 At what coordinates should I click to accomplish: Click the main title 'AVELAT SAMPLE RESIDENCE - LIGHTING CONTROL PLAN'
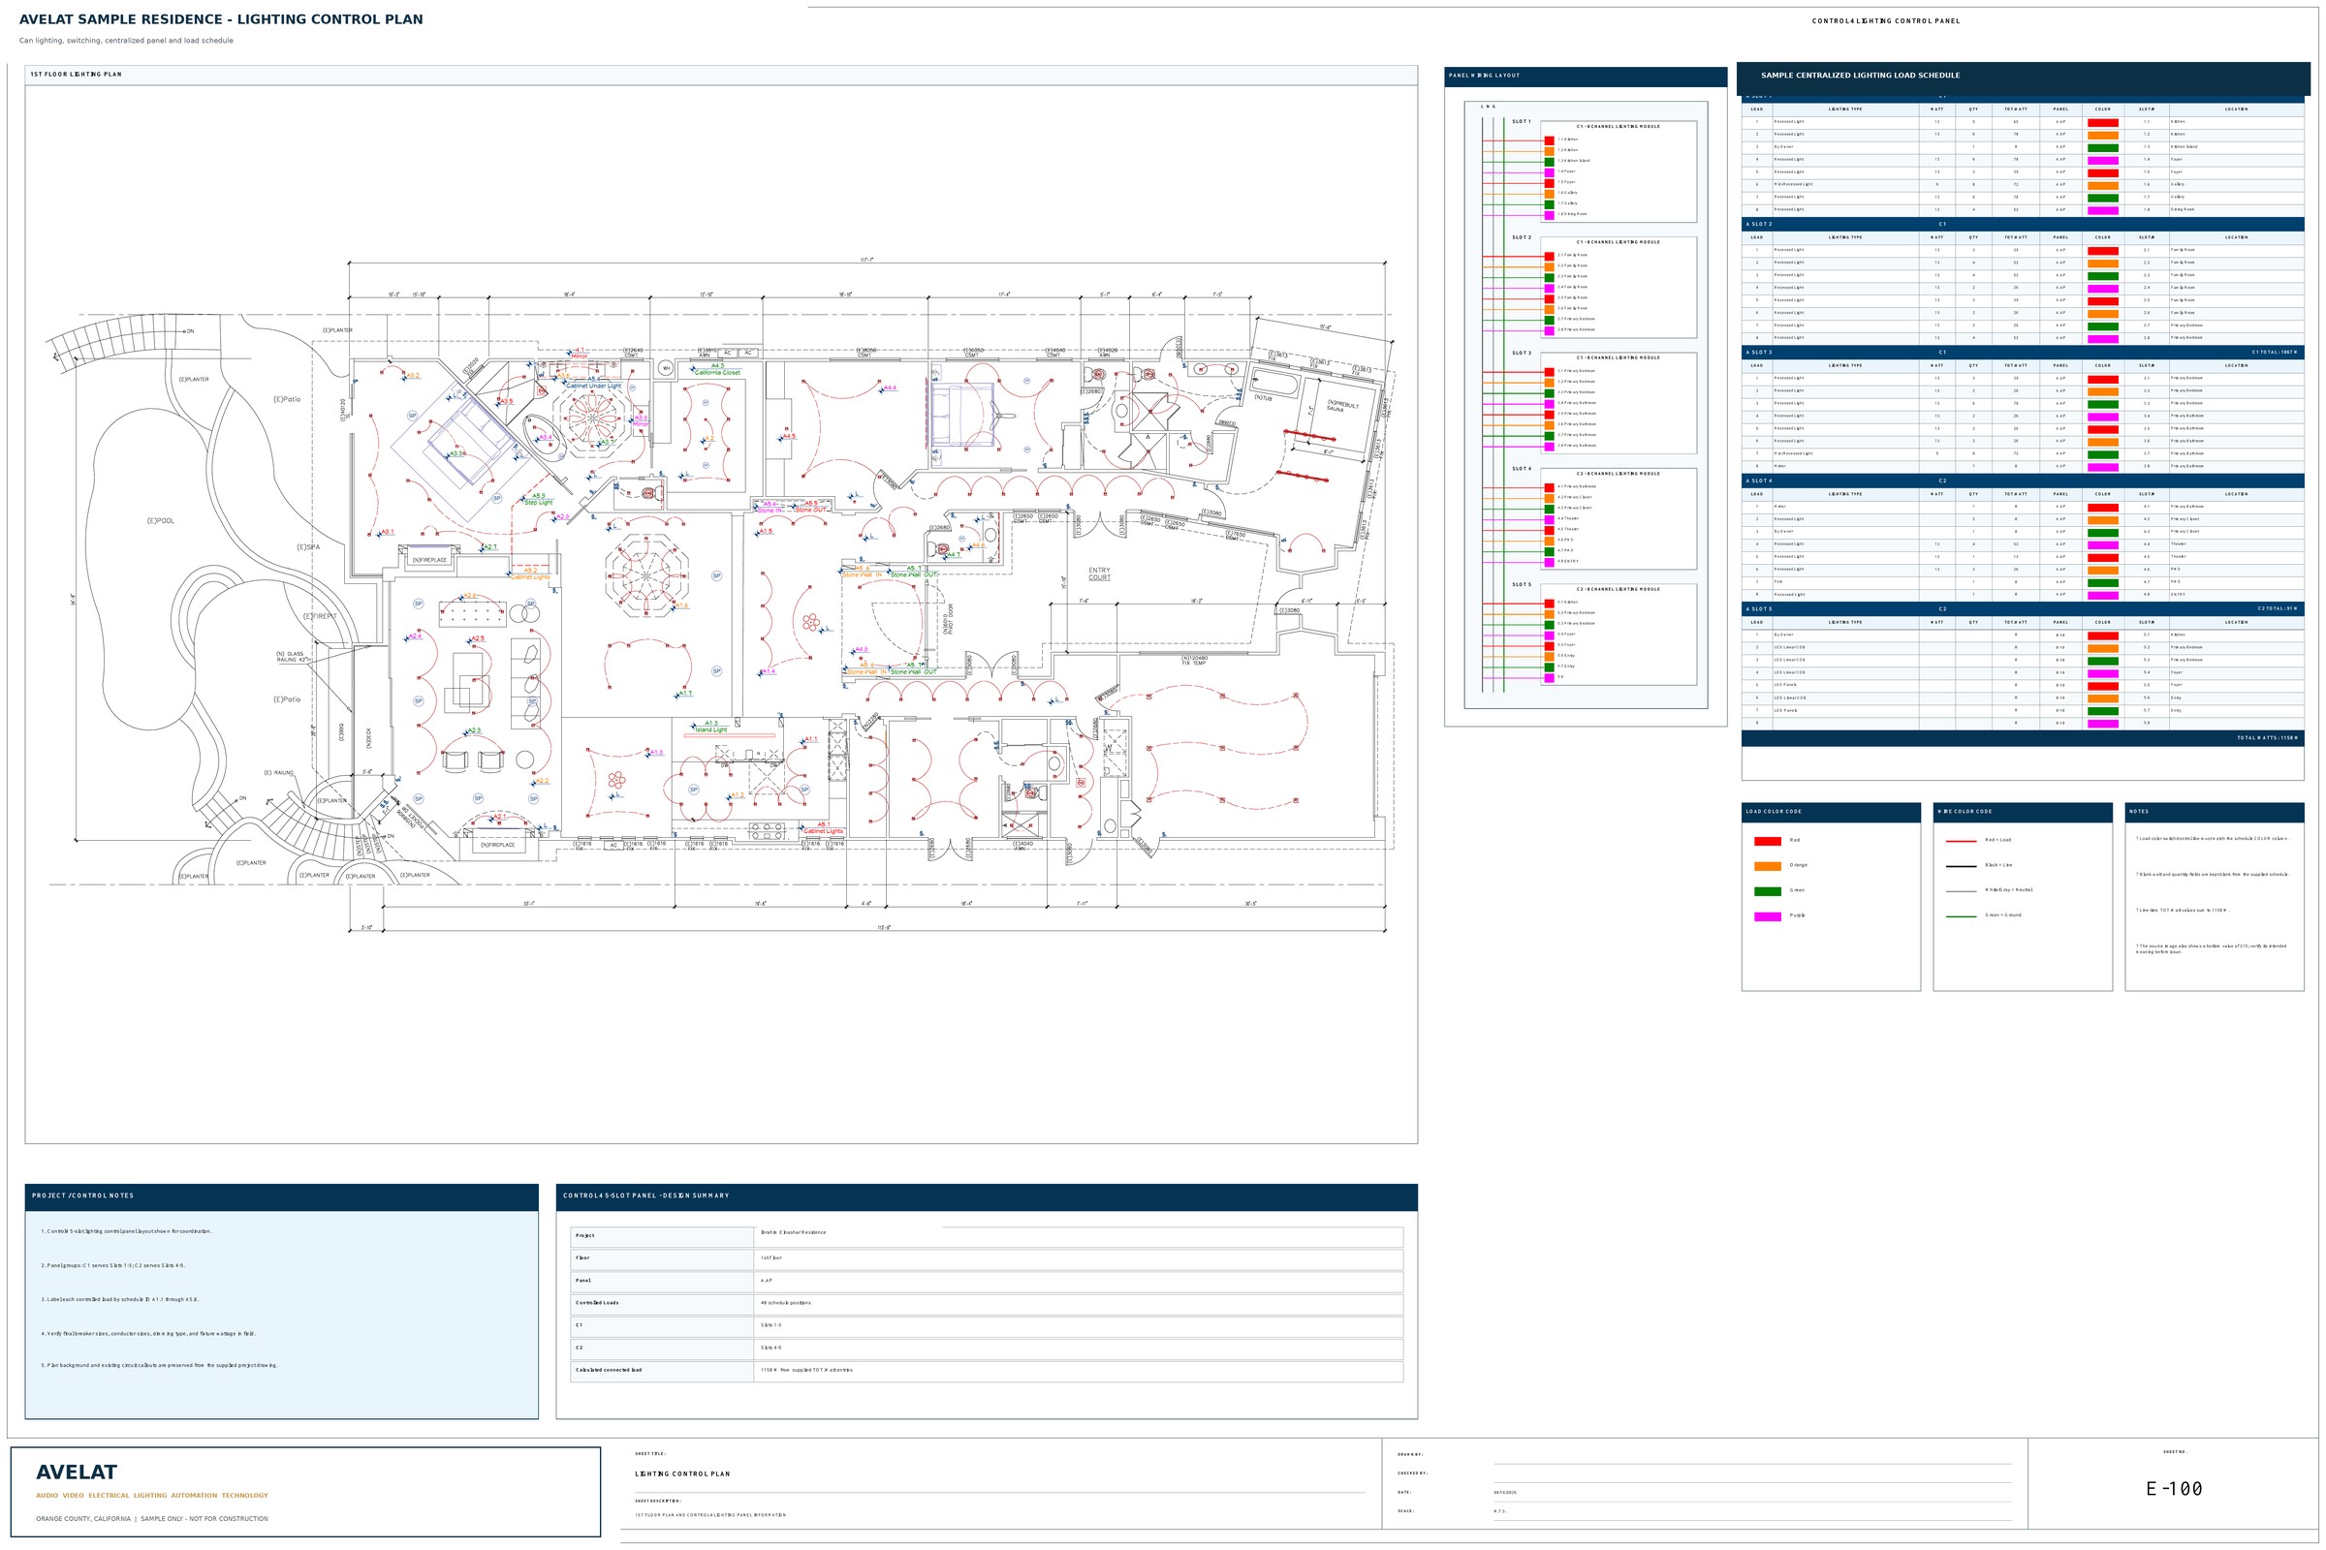point(221,19)
